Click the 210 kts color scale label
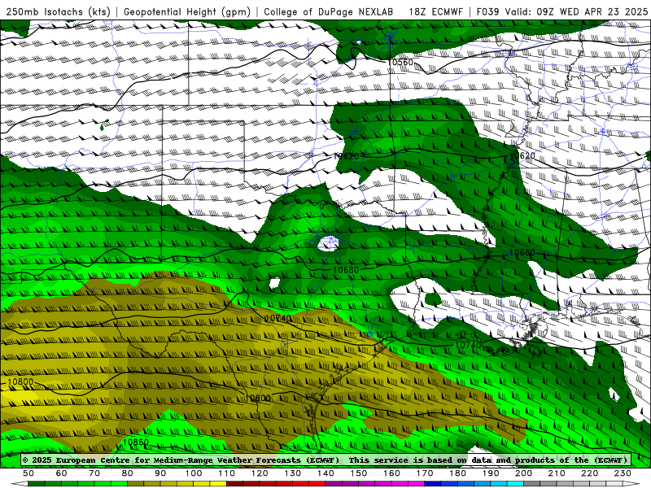Image resolution: width=651 pixels, height=488 pixels. pyautogui.click(x=557, y=473)
